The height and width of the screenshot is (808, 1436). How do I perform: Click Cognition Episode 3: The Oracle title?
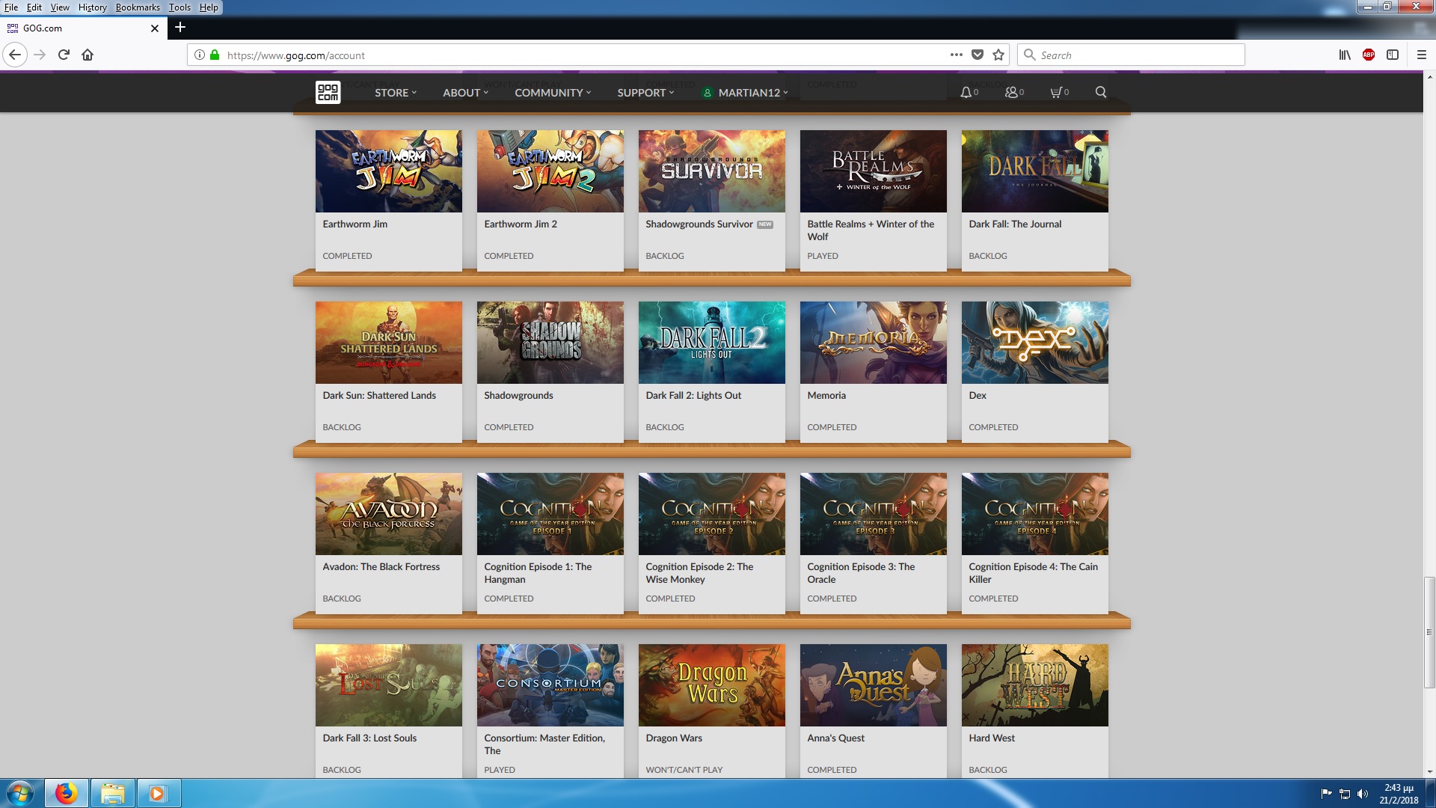861,573
